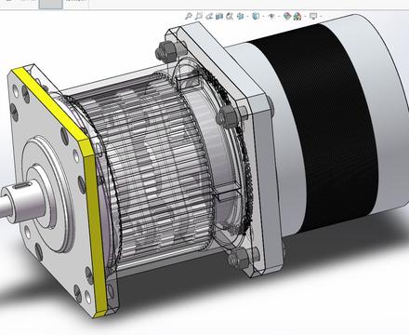Image resolution: width=409 pixels, height=335 pixels.
Task: Expand the Display Style dropdown arrow
Action: pos(263,17)
